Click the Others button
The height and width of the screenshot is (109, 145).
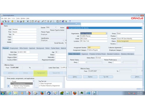pos(137,77)
